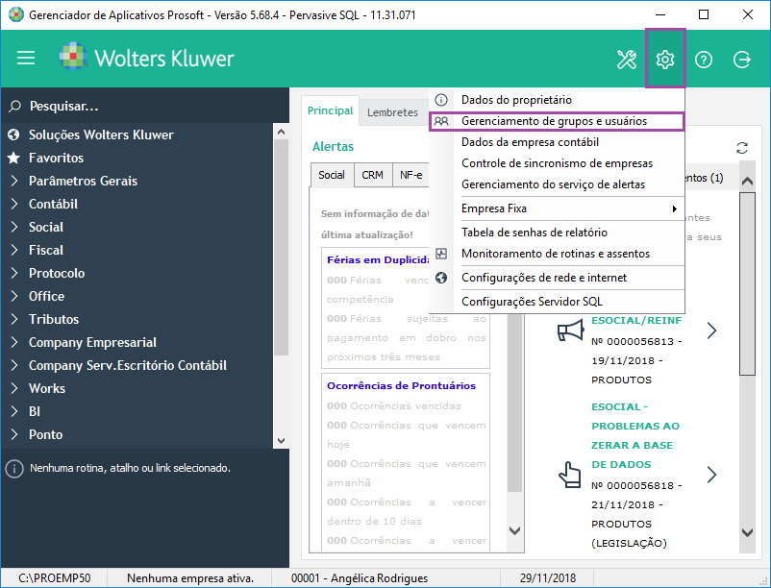Click the refresh alerts icon
Screen dimensions: 771x588
pyautogui.click(x=742, y=148)
